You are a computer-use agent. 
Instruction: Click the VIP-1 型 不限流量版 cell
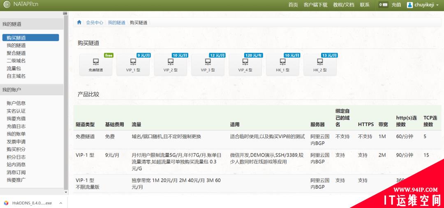[x=88, y=184]
